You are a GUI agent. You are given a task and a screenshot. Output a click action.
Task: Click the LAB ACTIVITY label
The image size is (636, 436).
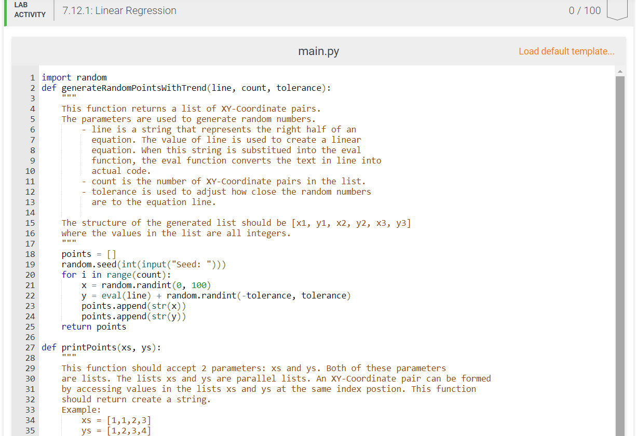point(30,11)
